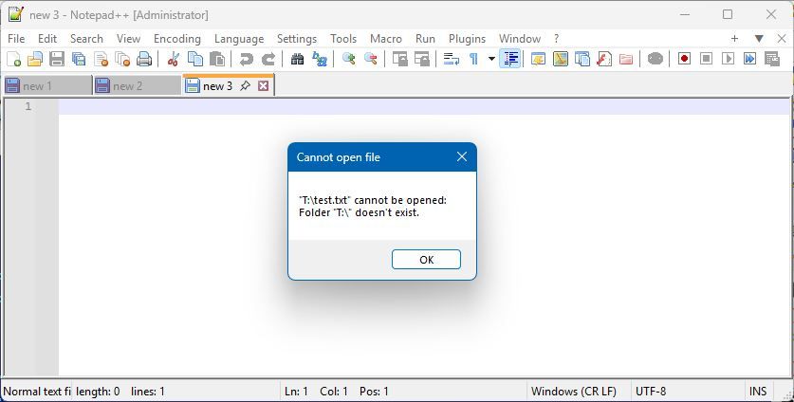Image resolution: width=794 pixels, height=402 pixels.
Task: Switch to the new 2 tab
Action: [x=138, y=85]
